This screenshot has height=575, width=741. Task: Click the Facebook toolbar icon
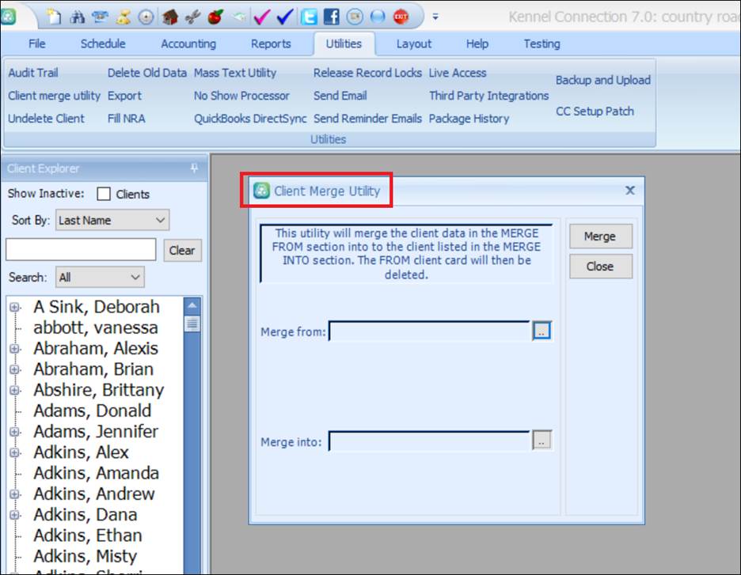(330, 15)
